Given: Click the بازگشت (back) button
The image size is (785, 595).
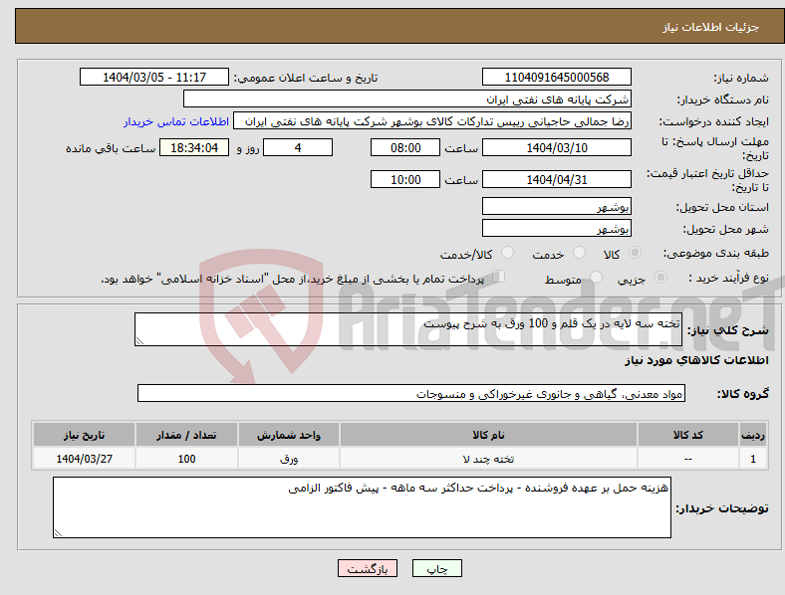Looking at the screenshot, I should 368,568.
